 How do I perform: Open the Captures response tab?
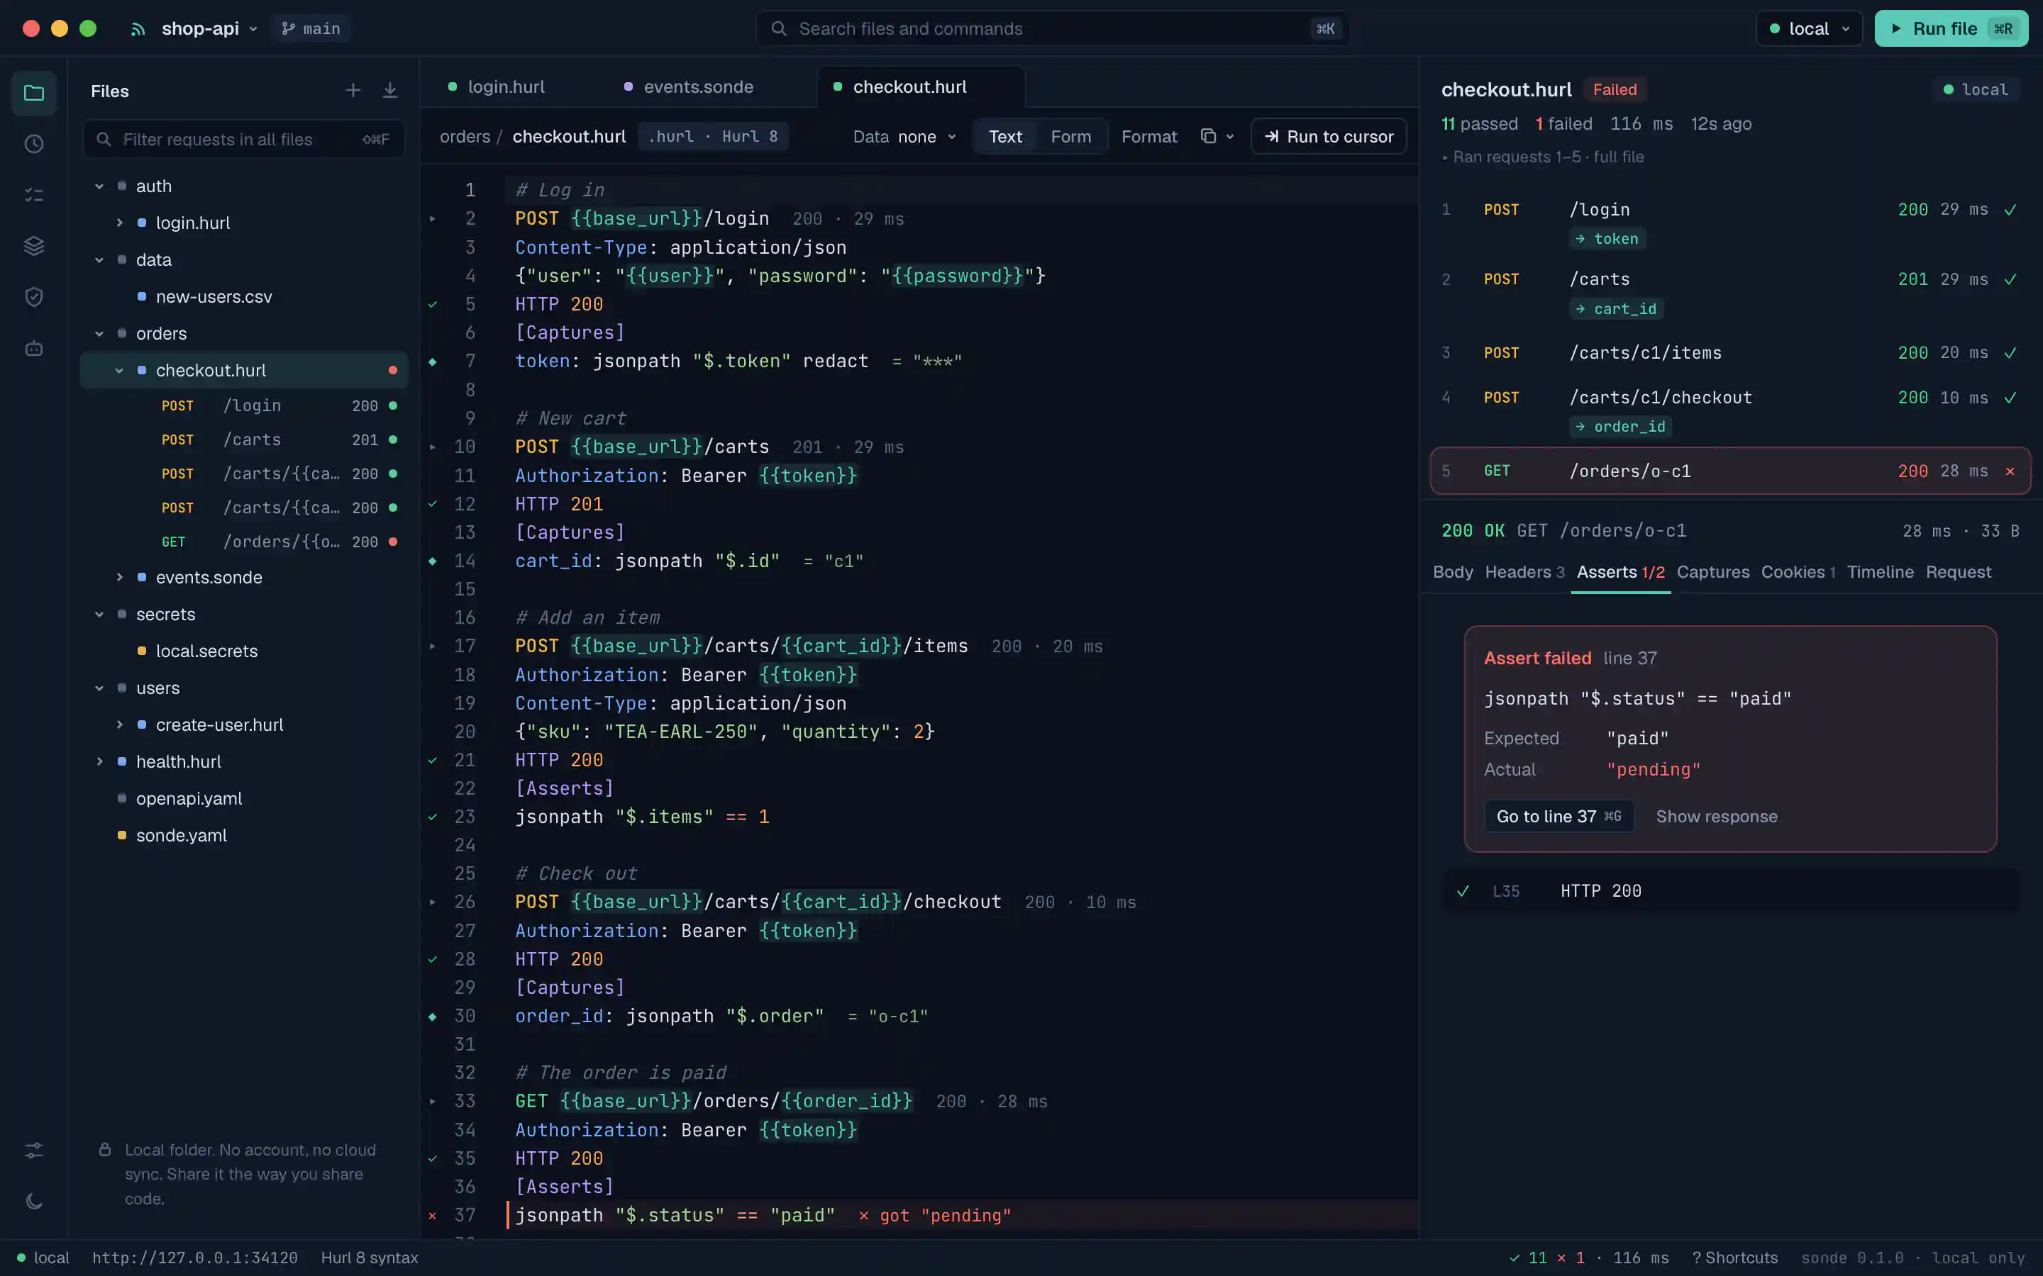coord(1712,572)
